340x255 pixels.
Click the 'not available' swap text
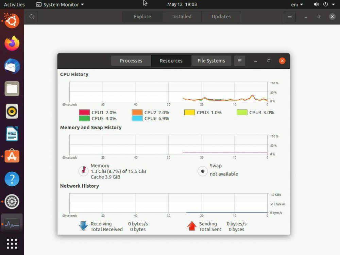point(224,174)
